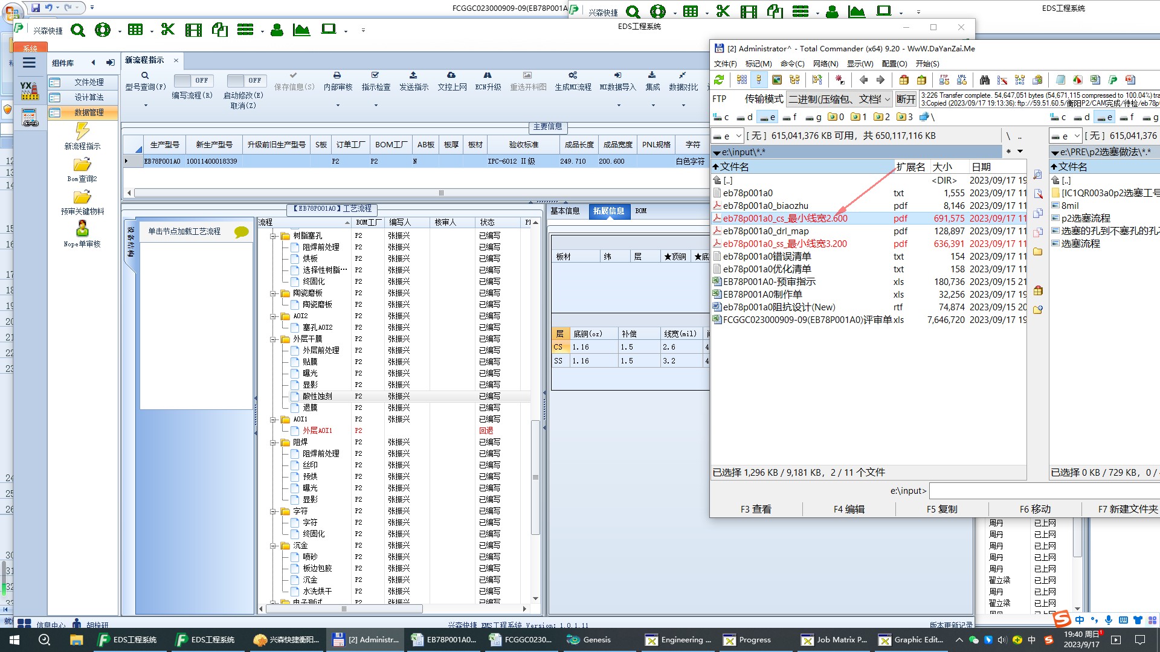Collapse the 外层干膜 tree node
This screenshot has width=1160, height=652.
[273, 339]
